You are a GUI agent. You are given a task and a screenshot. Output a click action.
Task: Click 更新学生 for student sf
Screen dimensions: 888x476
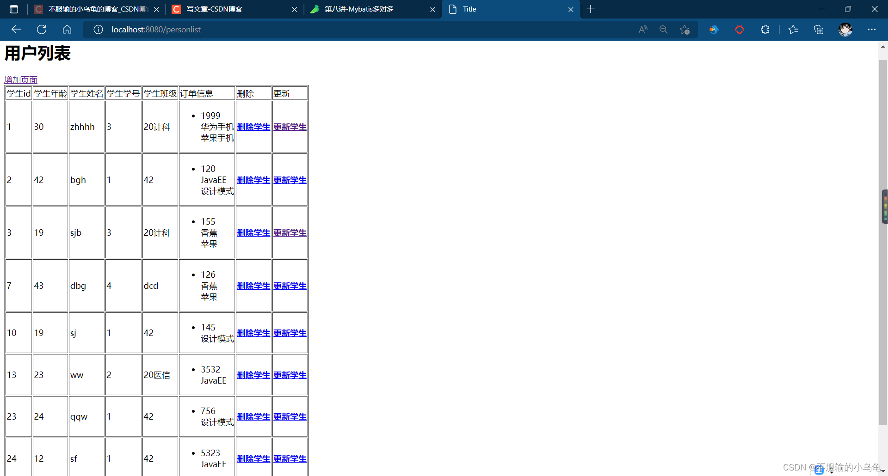(290, 459)
